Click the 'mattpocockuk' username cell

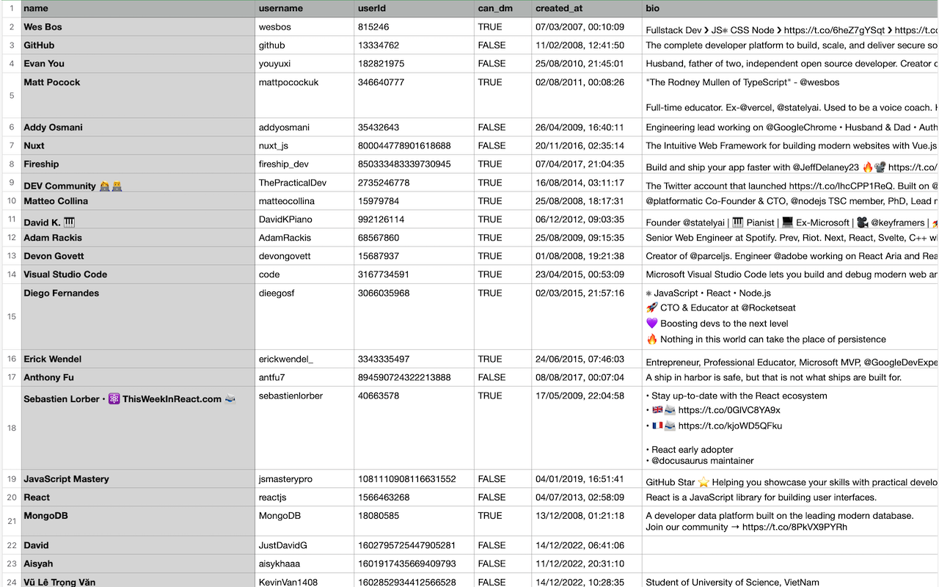(x=304, y=95)
